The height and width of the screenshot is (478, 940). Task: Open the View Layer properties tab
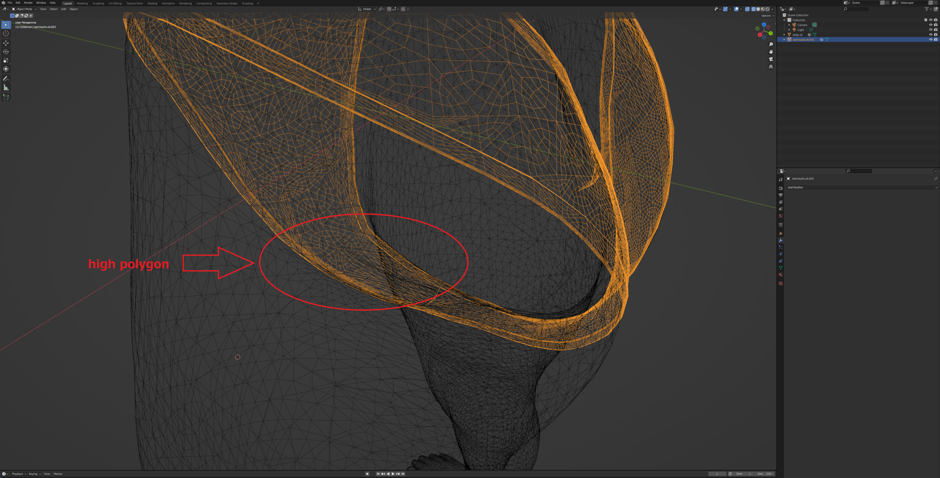781,202
